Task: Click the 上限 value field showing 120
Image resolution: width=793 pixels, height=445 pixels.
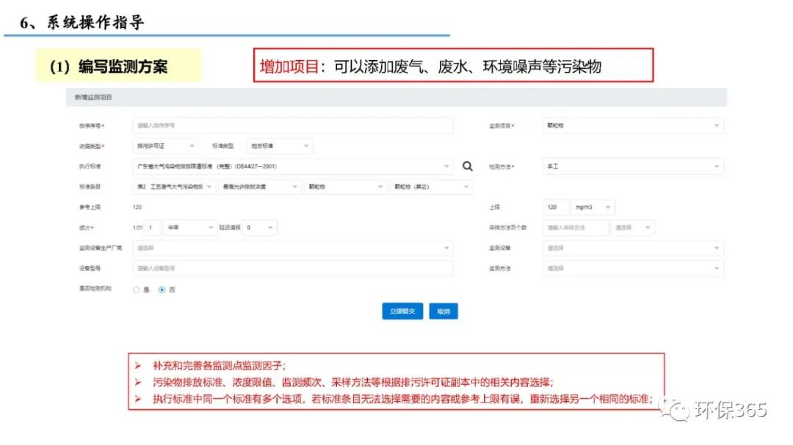Action: (556, 207)
